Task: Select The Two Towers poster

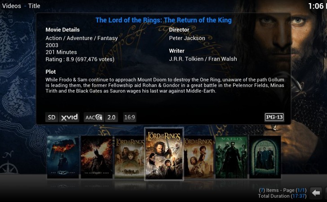Action: pyautogui.click(x=199, y=157)
